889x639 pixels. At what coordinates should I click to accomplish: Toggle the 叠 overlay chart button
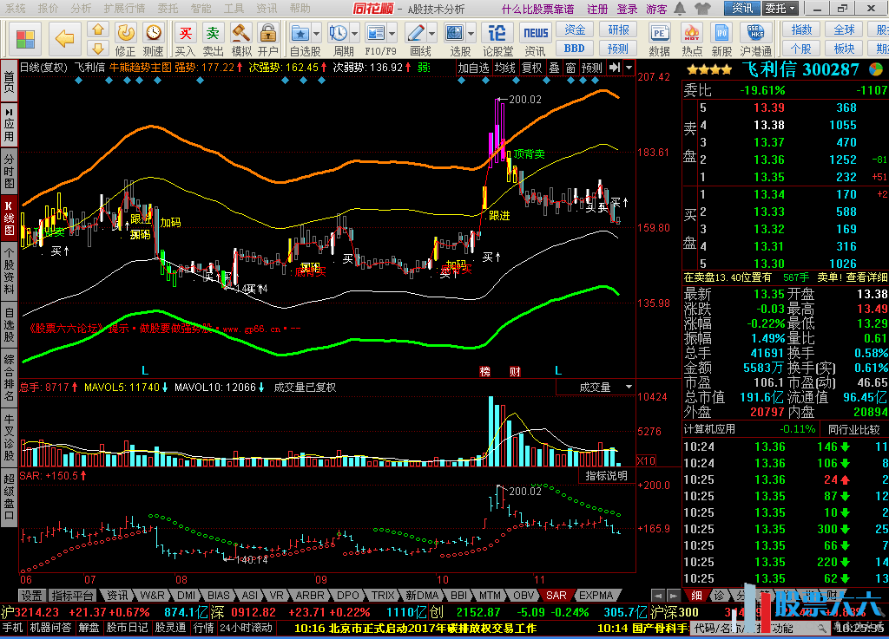point(554,68)
